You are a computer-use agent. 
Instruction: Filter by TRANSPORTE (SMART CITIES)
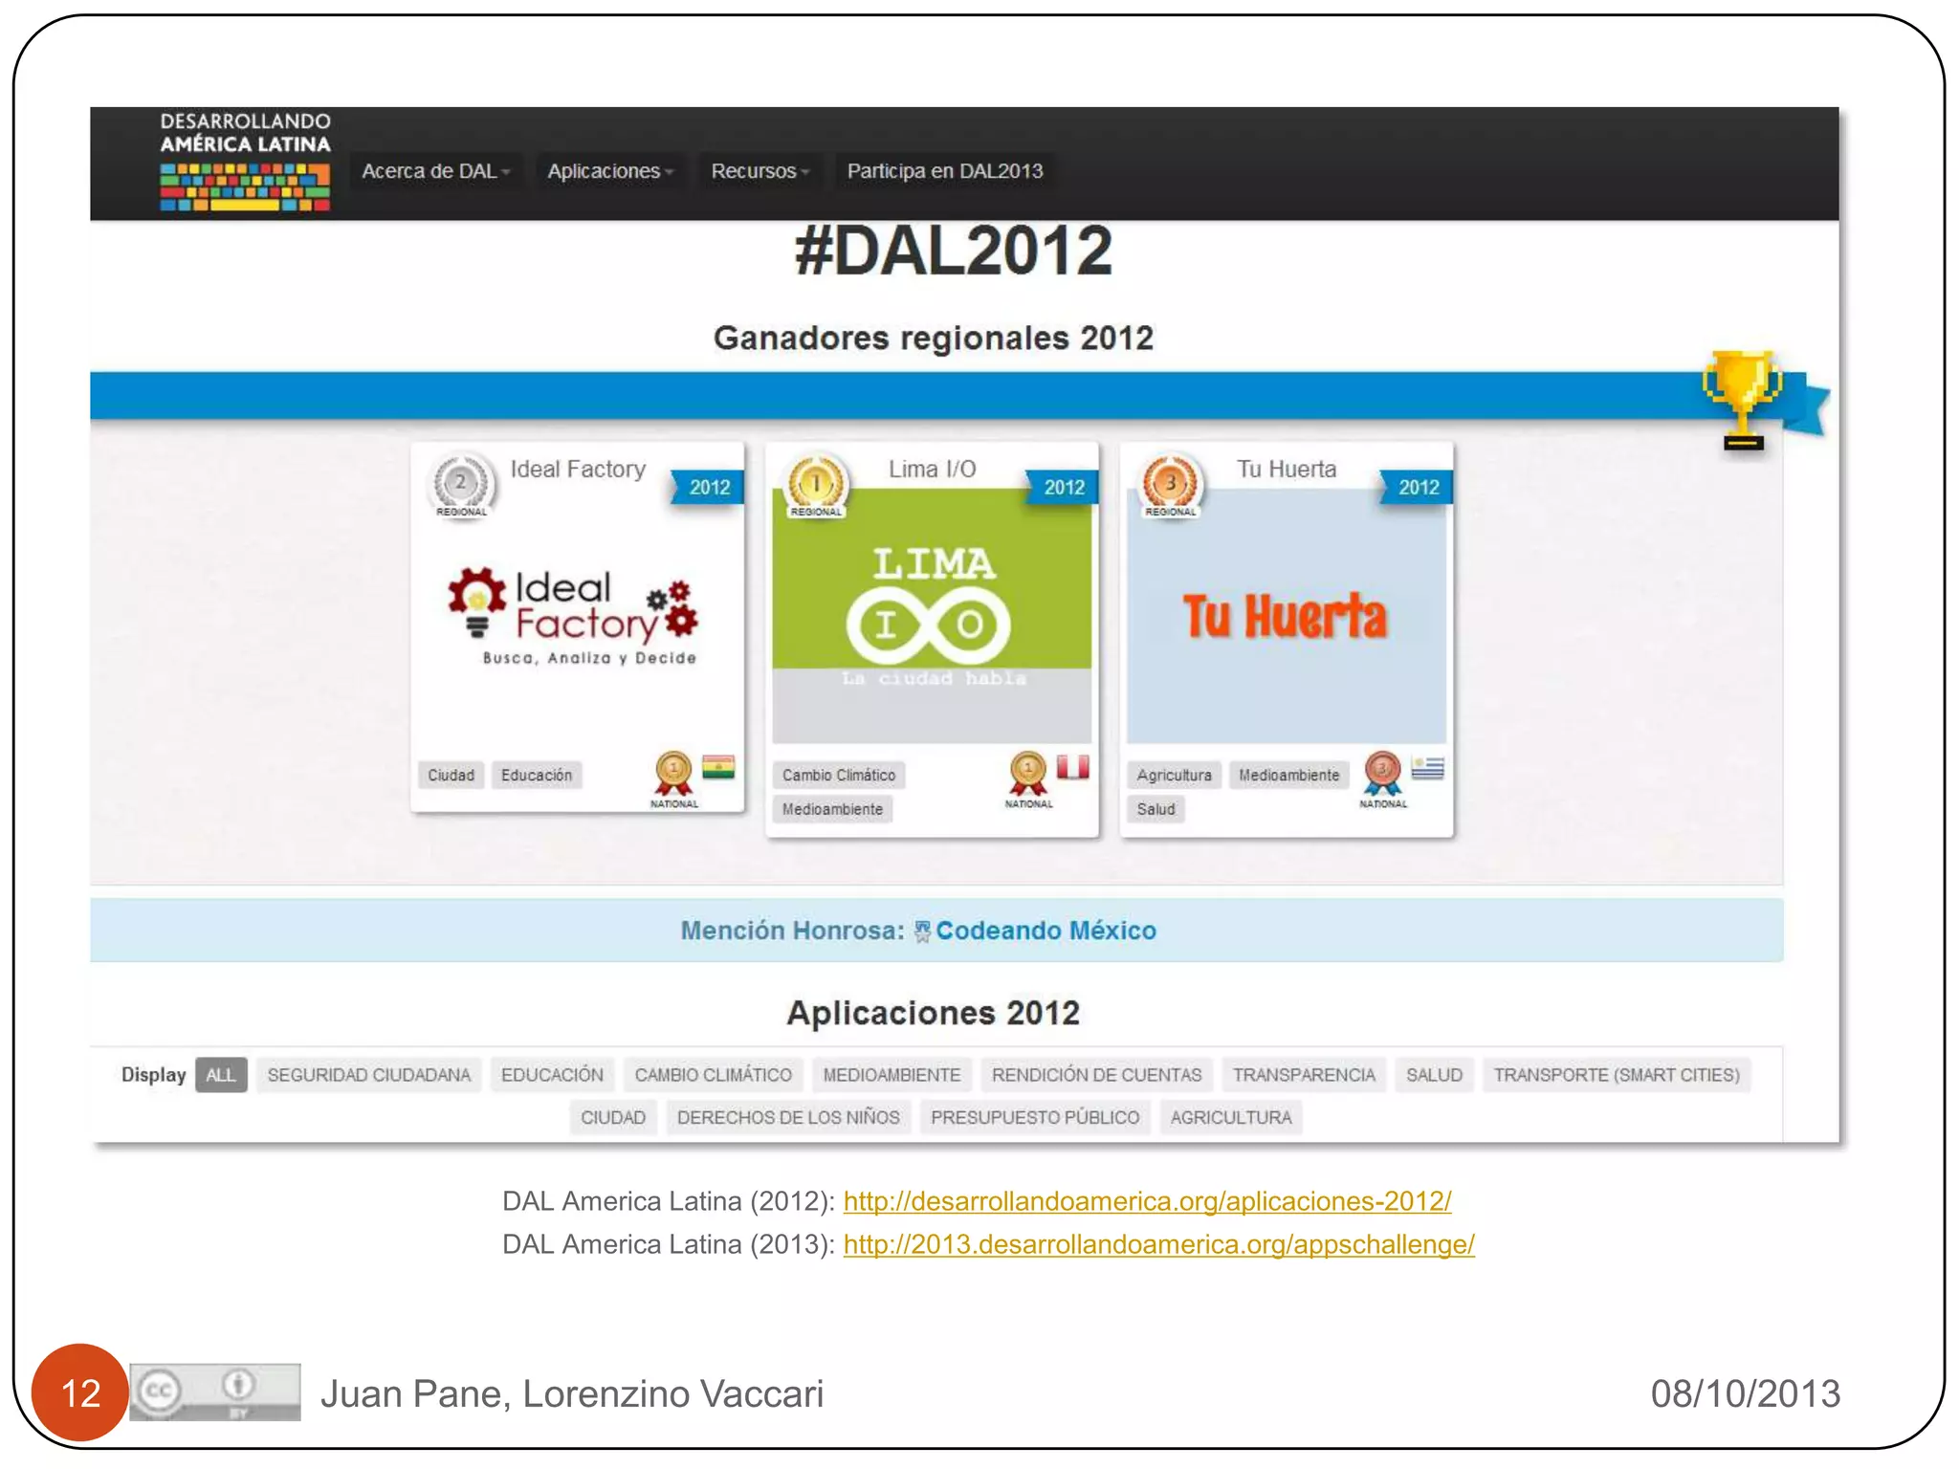pyautogui.click(x=1617, y=1075)
